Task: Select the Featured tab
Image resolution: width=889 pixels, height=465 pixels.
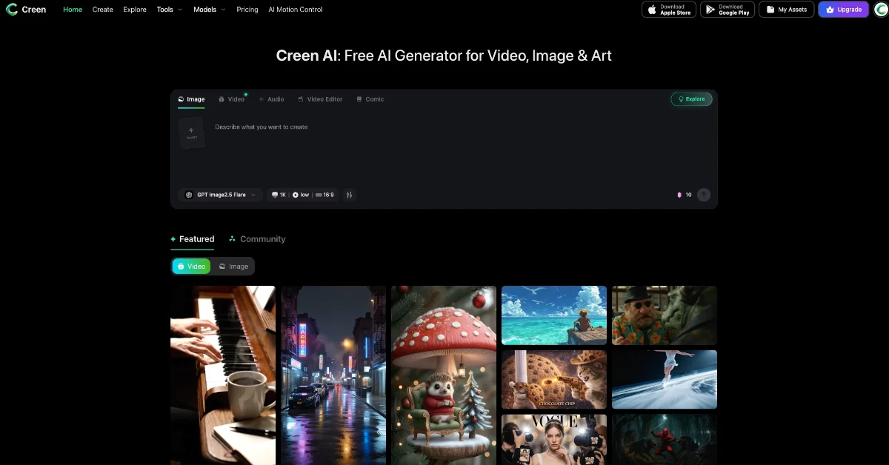Action: click(x=192, y=239)
